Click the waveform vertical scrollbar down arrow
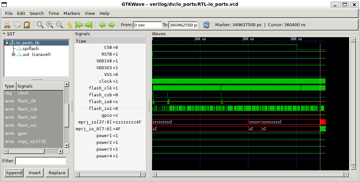 point(353,167)
